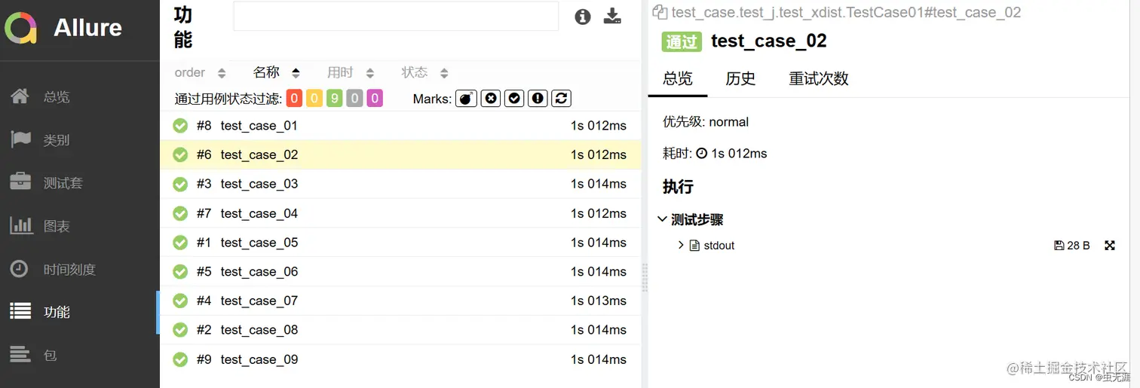
Task: Click the 1s 013ms duration of test_case_07
Action: click(x=599, y=301)
